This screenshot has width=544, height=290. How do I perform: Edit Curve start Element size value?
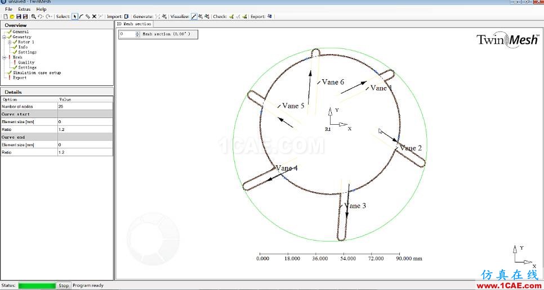(x=85, y=122)
